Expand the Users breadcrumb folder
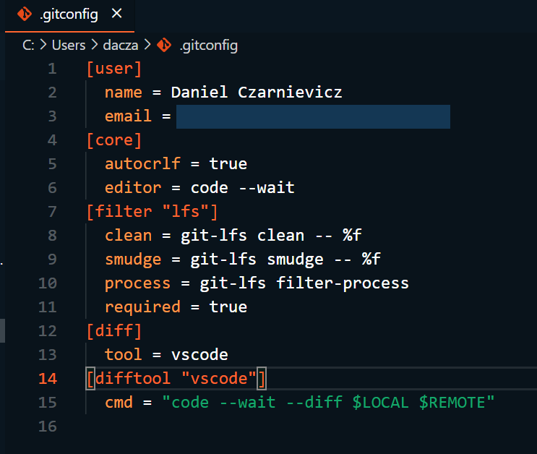 [69, 45]
